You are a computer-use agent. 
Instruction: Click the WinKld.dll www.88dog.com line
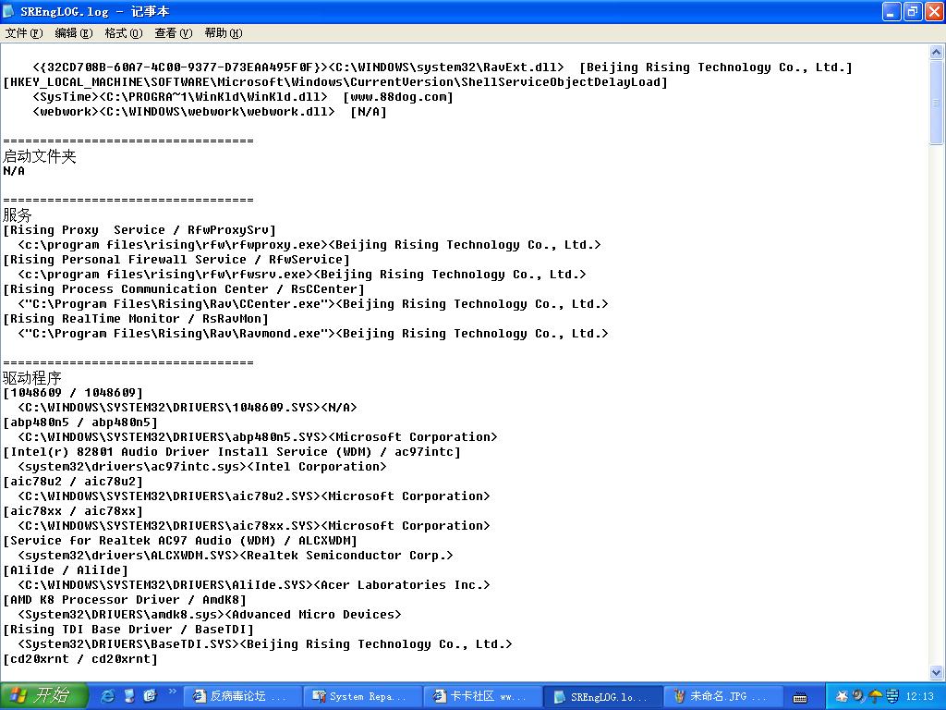tap(243, 96)
